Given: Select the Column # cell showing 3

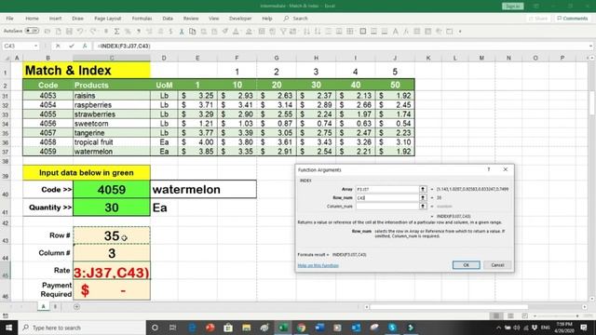Looking at the screenshot, I should click(x=112, y=253).
